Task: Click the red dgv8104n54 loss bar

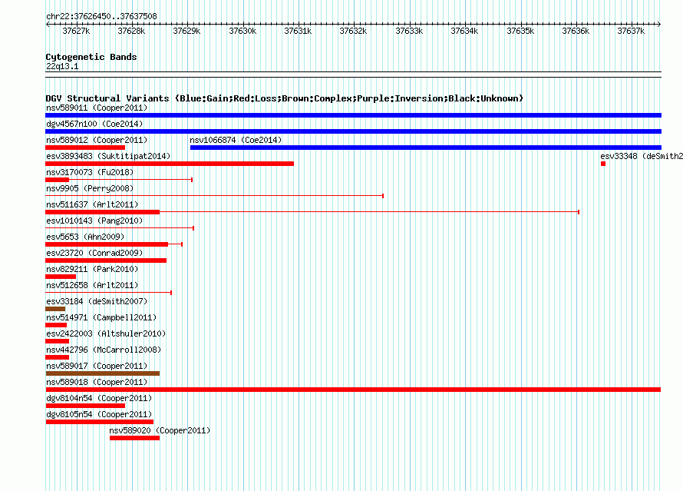Action: point(85,406)
